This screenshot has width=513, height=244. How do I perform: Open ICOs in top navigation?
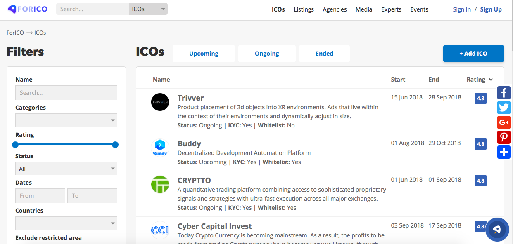pos(278,9)
